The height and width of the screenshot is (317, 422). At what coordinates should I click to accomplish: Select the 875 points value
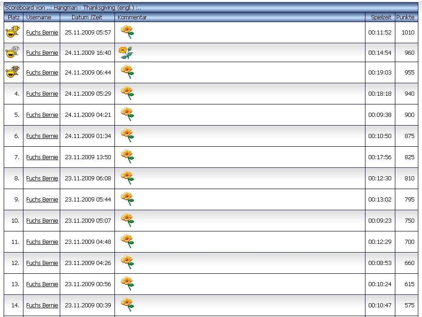[409, 136]
